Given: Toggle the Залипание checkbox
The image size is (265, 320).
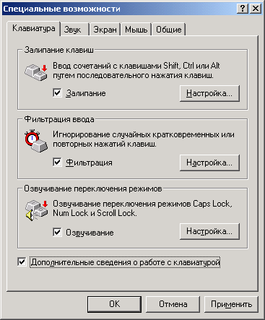Looking at the screenshot, I should [x=57, y=92].
